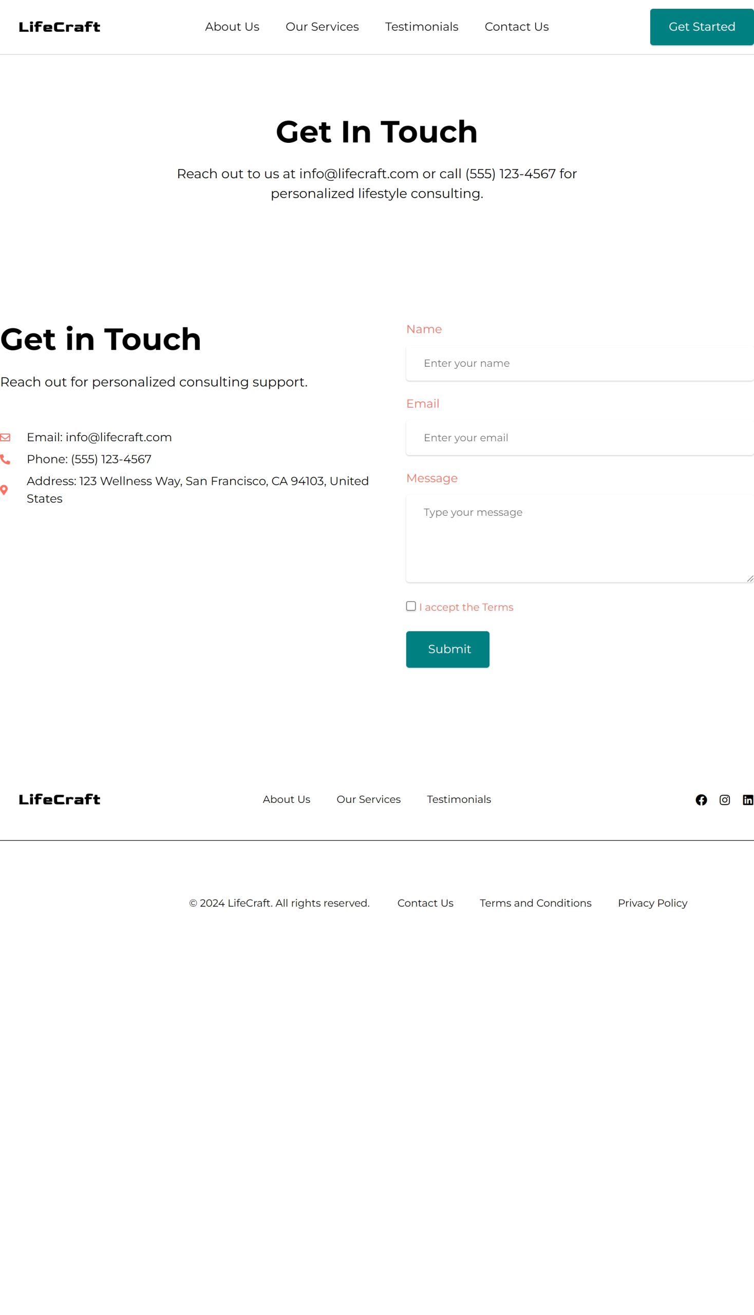Click the Email: info@lifecraft.com text
Viewport: 754px width, 1315px height.
100,437
